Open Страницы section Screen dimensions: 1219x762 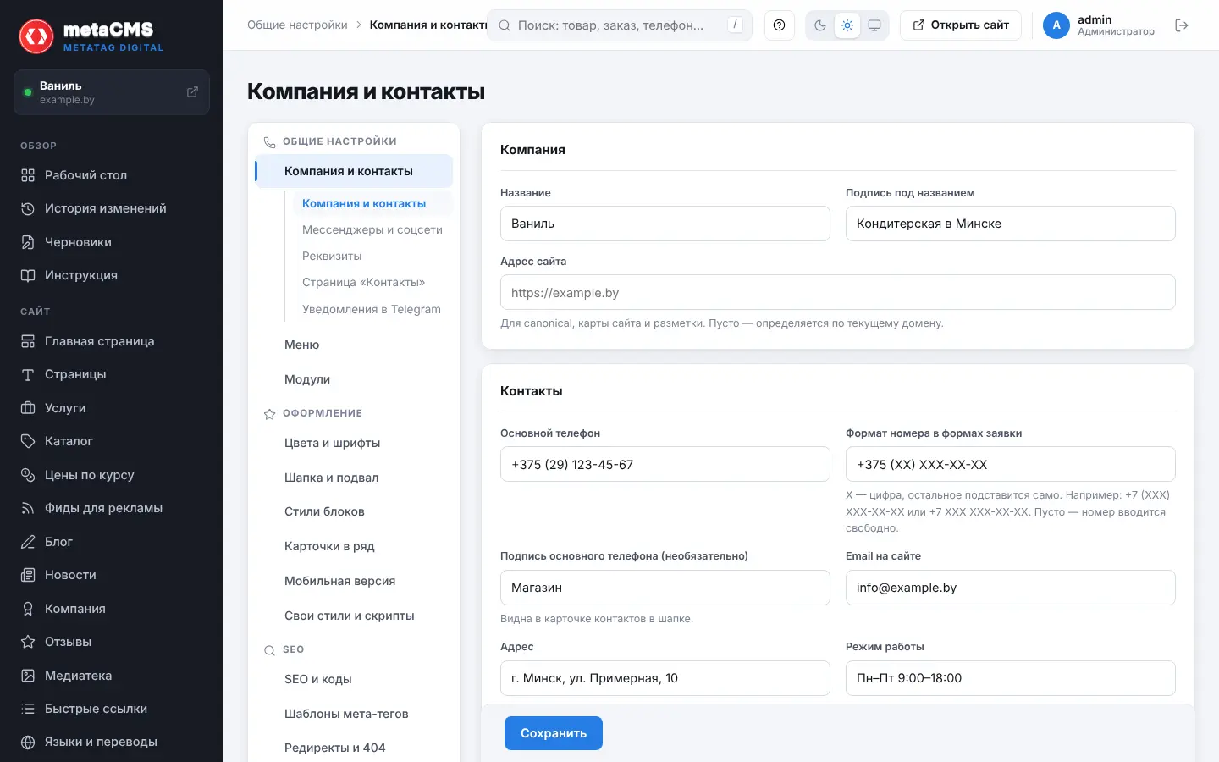coord(112,374)
